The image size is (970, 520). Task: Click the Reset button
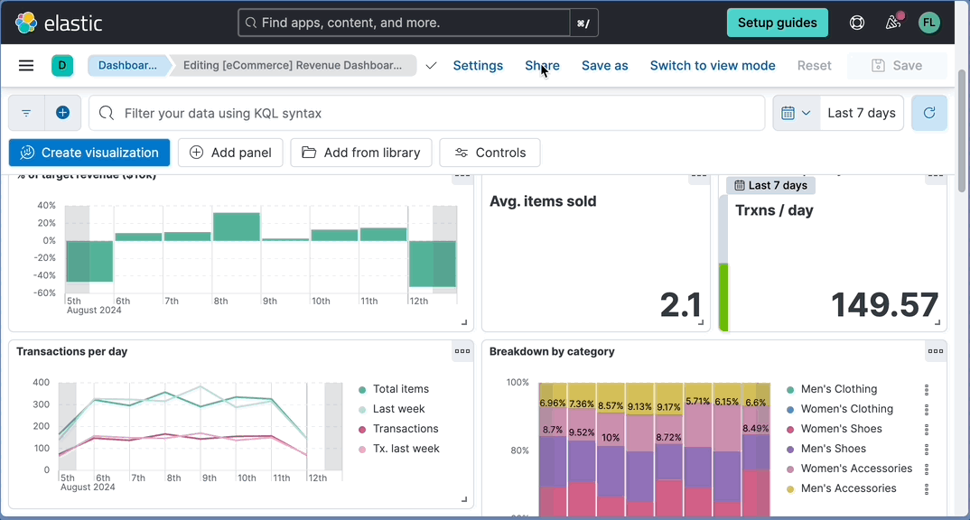(x=814, y=66)
